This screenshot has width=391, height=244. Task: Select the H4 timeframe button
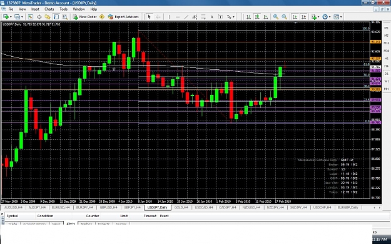point(386,66)
